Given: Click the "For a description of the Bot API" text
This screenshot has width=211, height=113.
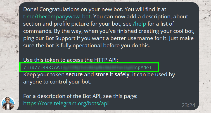Looking at the screenshot, I should (80, 96).
